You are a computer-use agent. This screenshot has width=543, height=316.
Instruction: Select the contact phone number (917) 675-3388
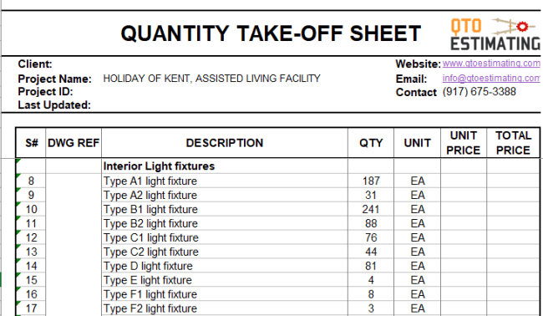(479, 92)
